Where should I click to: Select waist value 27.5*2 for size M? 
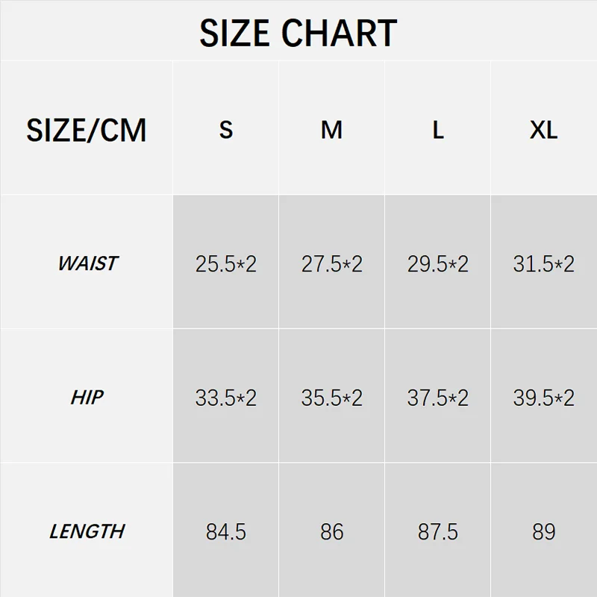click(332, 264)
